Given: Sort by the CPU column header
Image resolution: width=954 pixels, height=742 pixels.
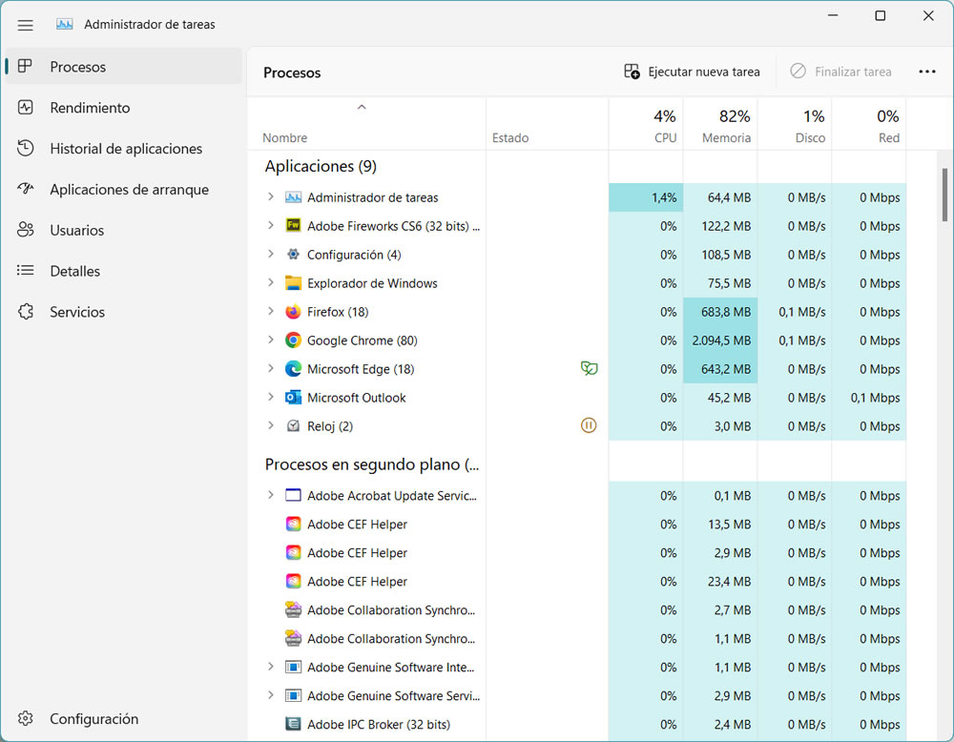Looking at the screenshot, I should click(x=646, y=125).
